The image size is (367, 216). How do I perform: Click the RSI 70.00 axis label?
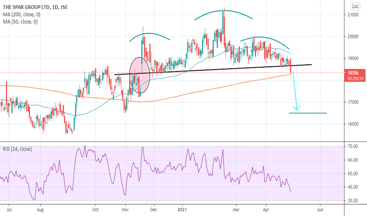(353, 146)
